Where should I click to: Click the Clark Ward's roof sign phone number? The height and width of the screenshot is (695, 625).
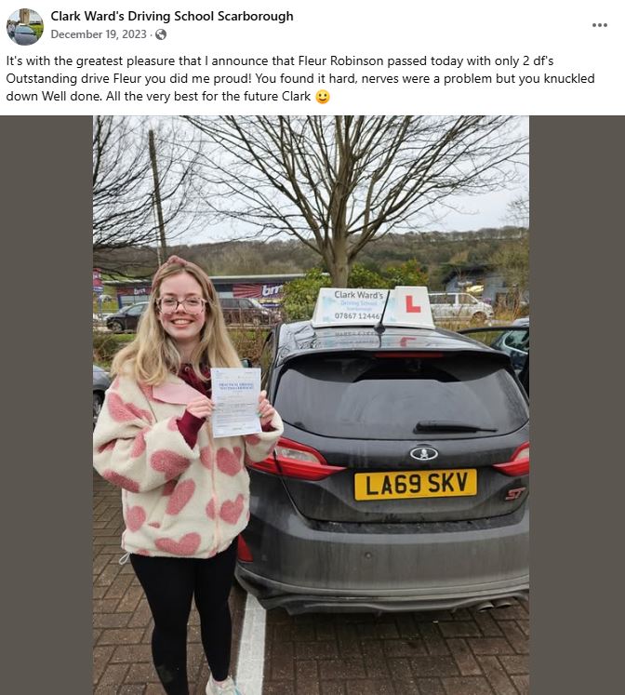pyautogui.click(x=357, y=315)
